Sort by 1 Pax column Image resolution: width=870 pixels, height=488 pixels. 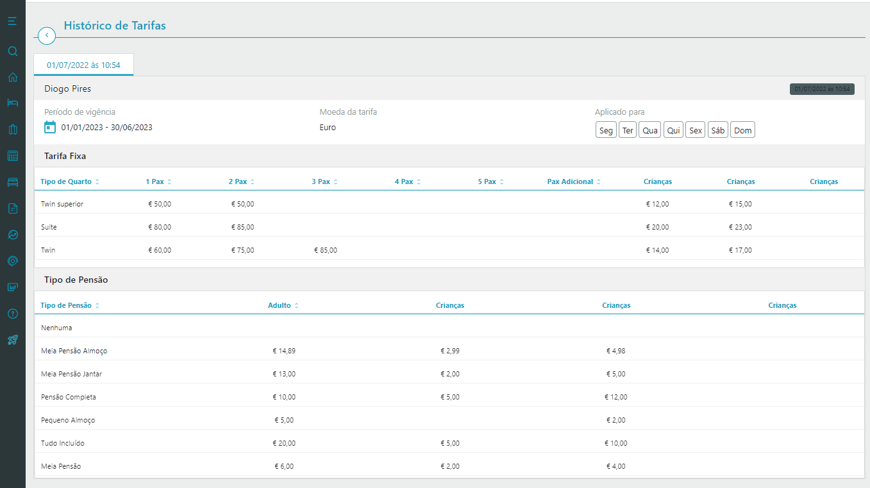pos(158,182)
